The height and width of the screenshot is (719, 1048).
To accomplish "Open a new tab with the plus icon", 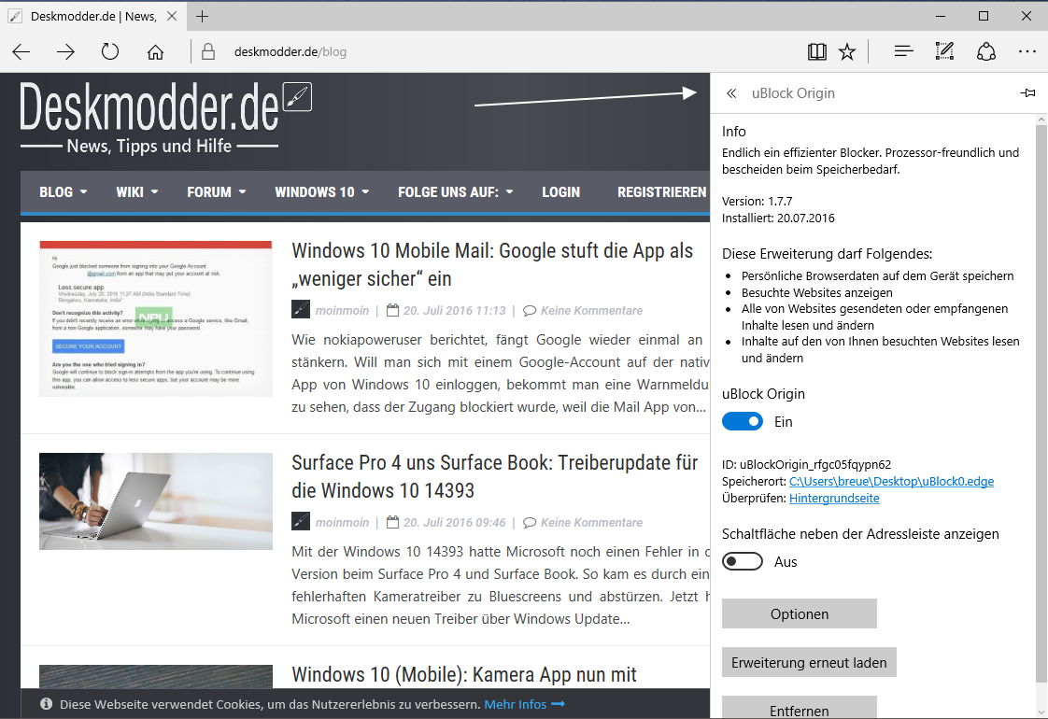I will coord(203,16).
